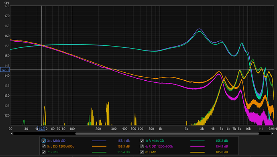Select the R DD 1200v600b magenta line swatch

click(198, 147)
